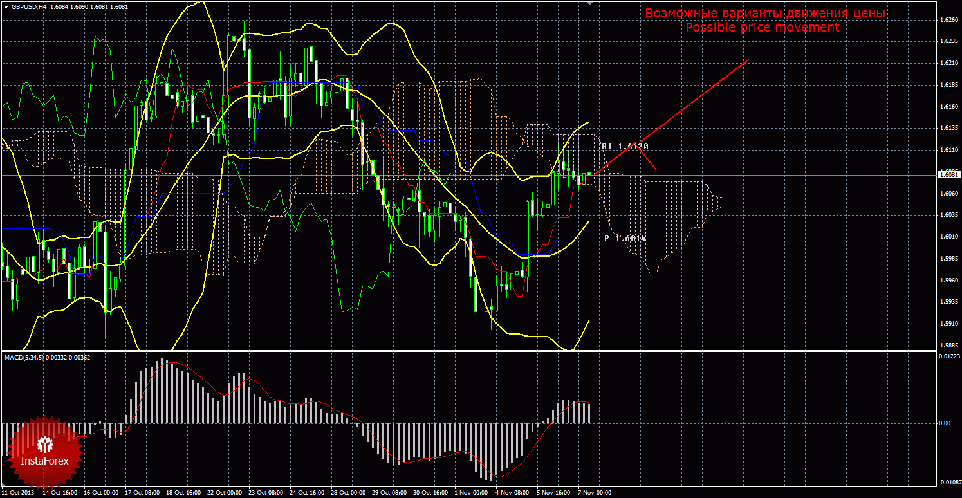Click the 17 Oct 08:00 time label
This screenshot has height=498, width=962.
click(142, 493)
